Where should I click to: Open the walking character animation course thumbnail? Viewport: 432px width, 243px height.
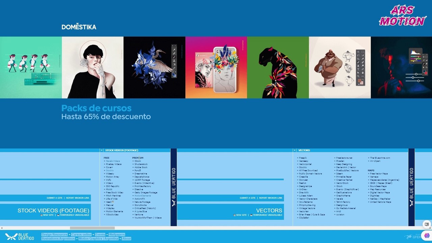pos(31,67)
